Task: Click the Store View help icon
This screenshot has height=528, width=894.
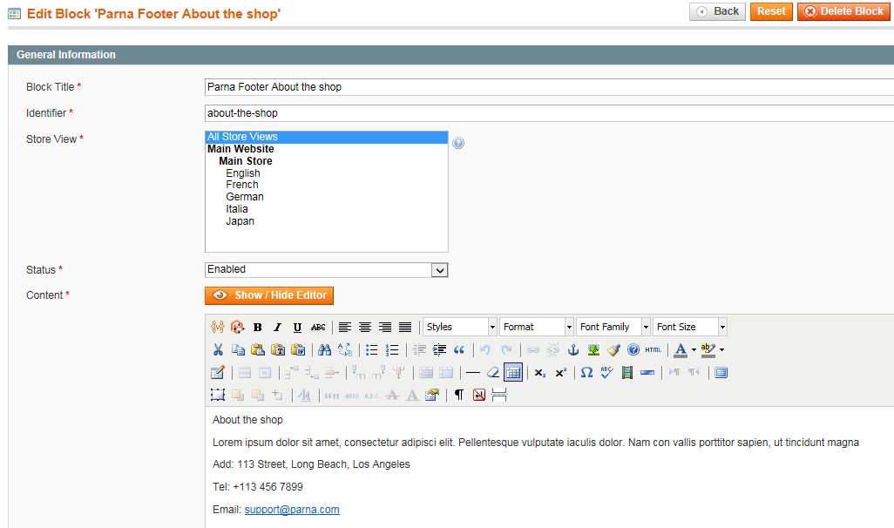Action: point(458,143)
